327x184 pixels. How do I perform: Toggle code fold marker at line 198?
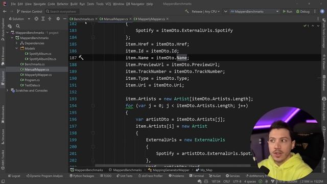pos(93,133)
